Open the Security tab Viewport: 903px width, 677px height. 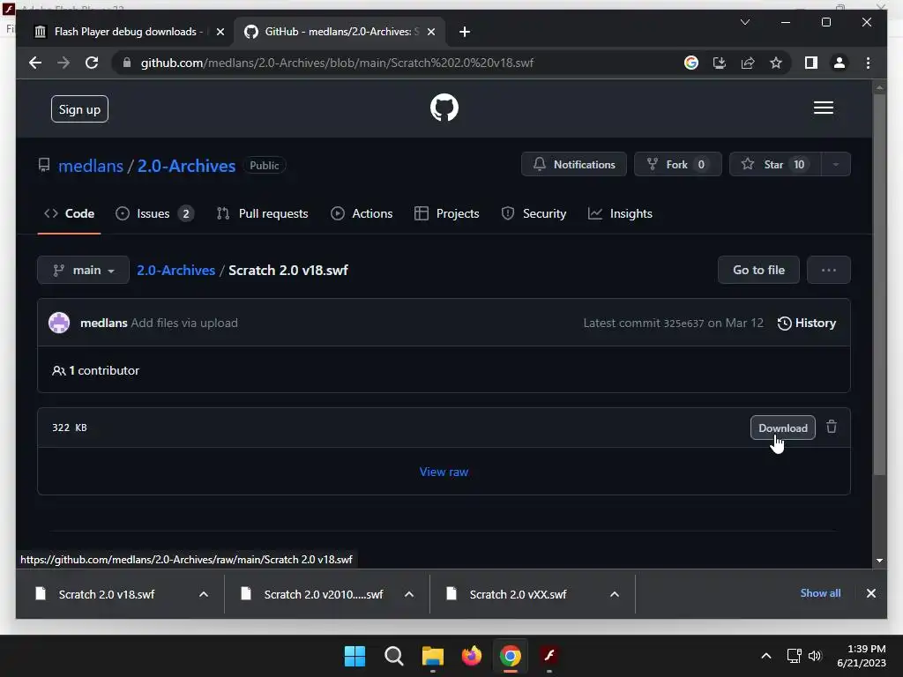click(534, 213)
